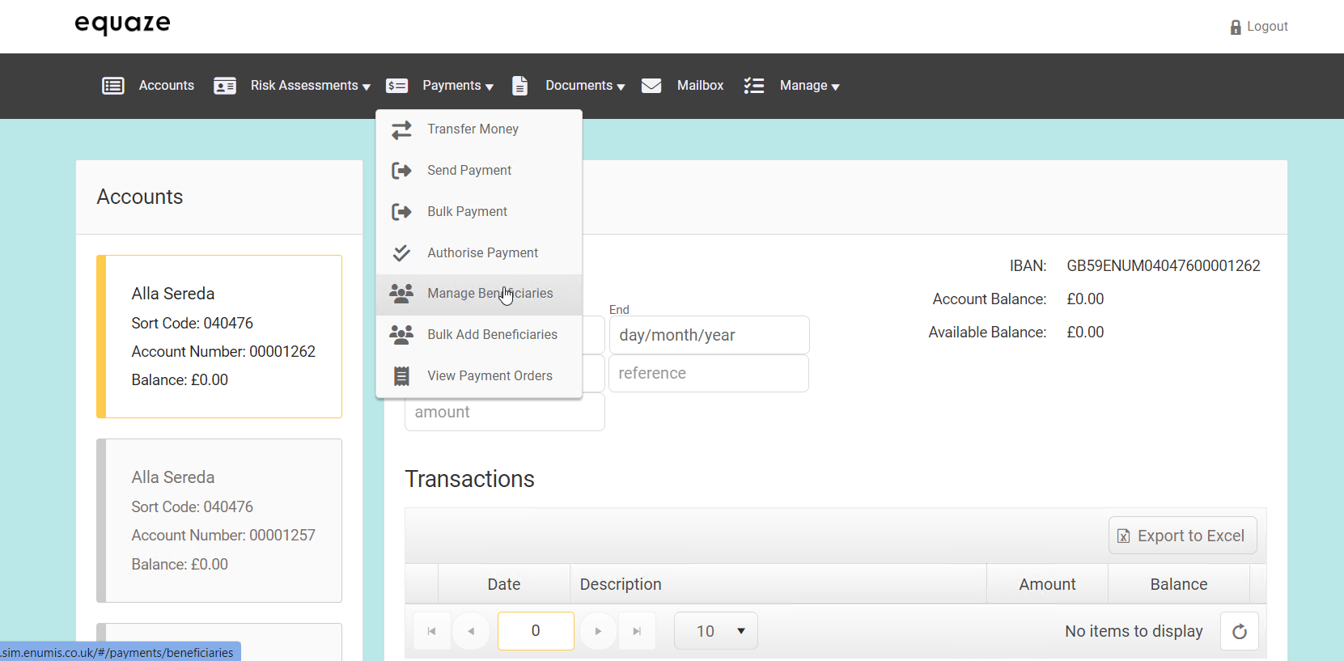Screen dimensions: 1344x661
Task: Expand the Manage dropdown menu
Action: pos(809,86)
